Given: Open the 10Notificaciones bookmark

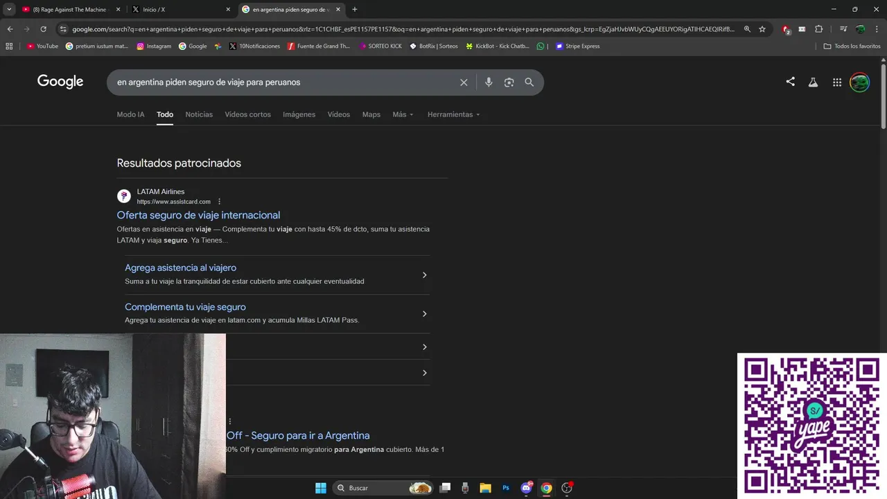Looking at the screenshot, I should pyautogui.click(x=254, y=46).
